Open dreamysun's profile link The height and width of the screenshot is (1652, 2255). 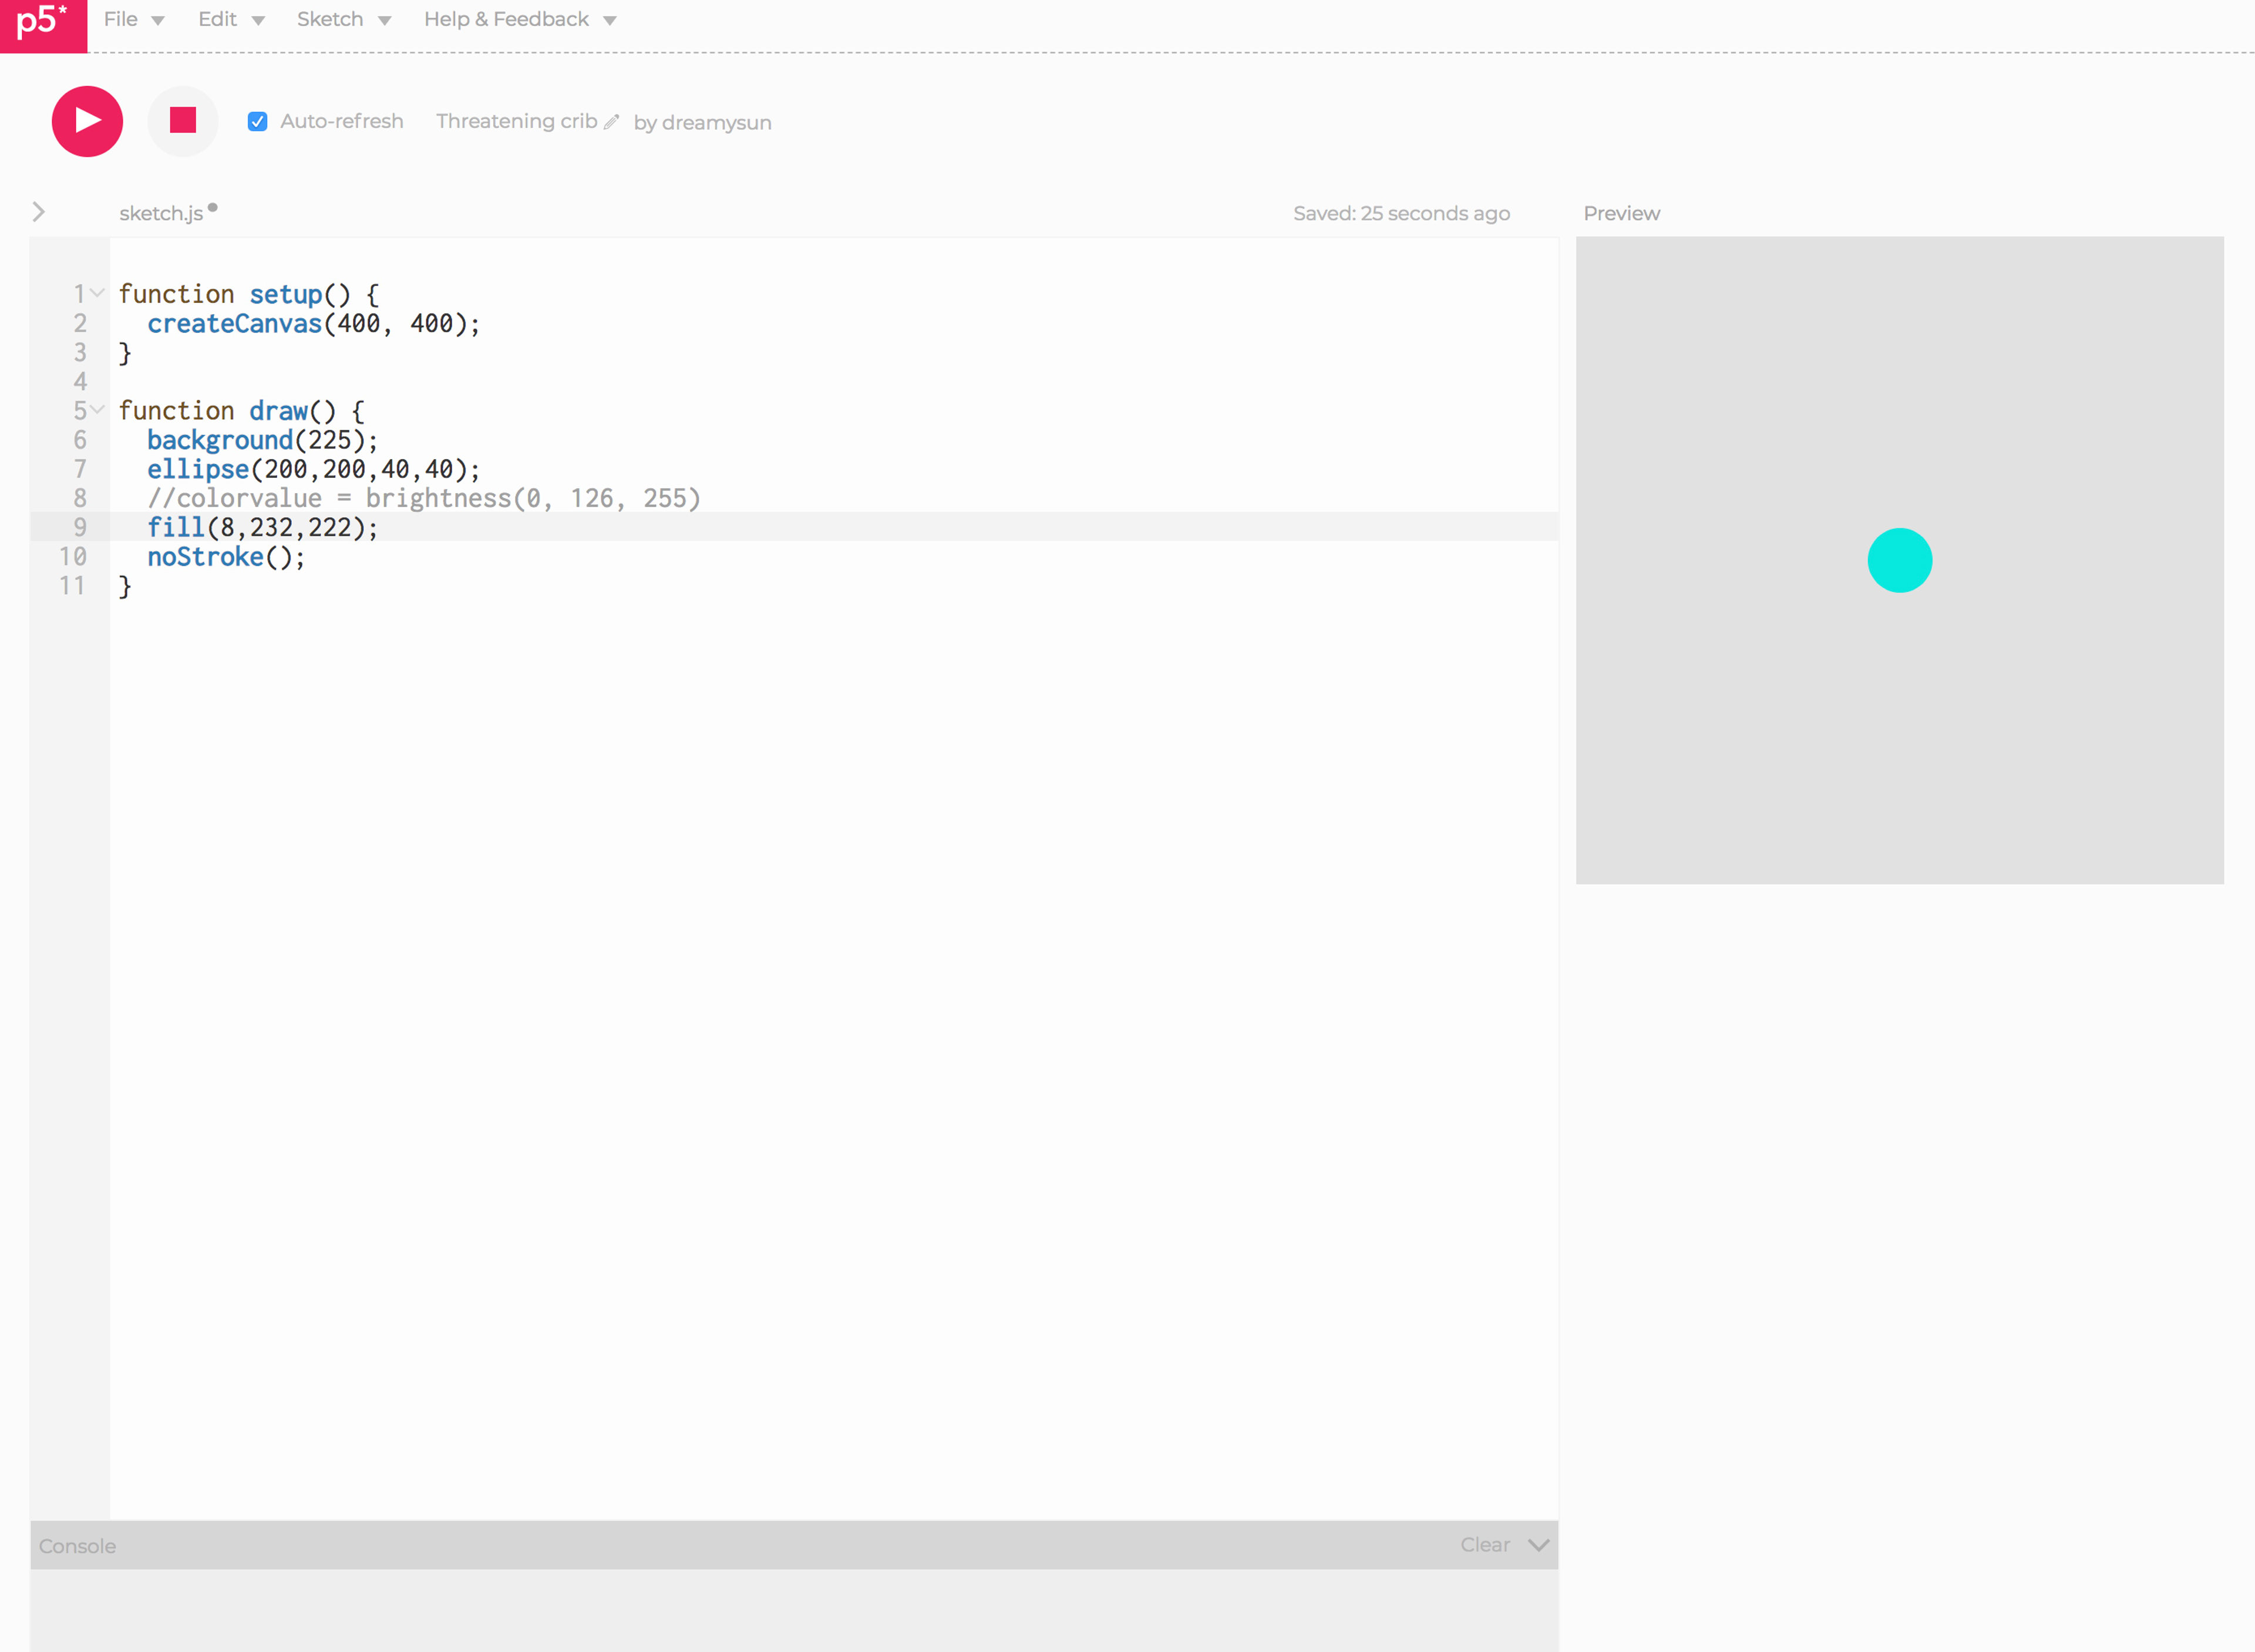point(716,122)
